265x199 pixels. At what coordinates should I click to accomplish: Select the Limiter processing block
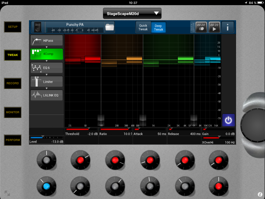pyautogui.click(x=47, y=82)
